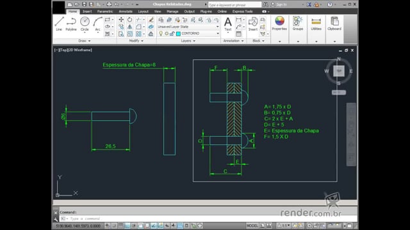Open the Clipboard panel

point(334,24)
